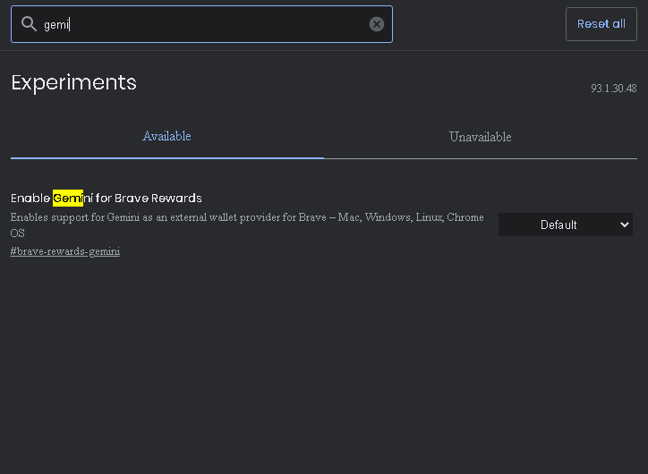Click 'Brave Rewards' words in the flag title
The image size is (648, 474).
(158, 199)
